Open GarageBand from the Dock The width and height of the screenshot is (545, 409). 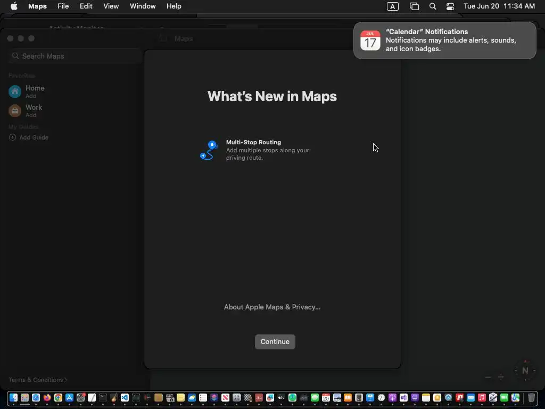point(114,397)
